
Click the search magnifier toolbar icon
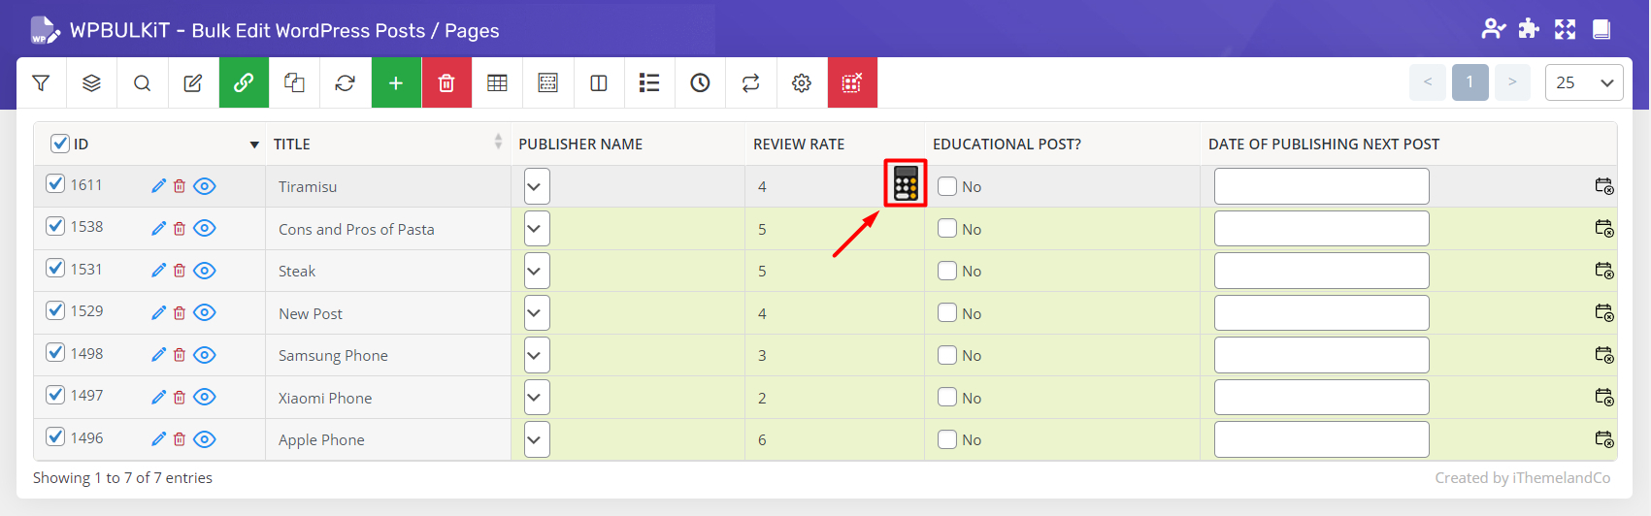pos(142,83)
